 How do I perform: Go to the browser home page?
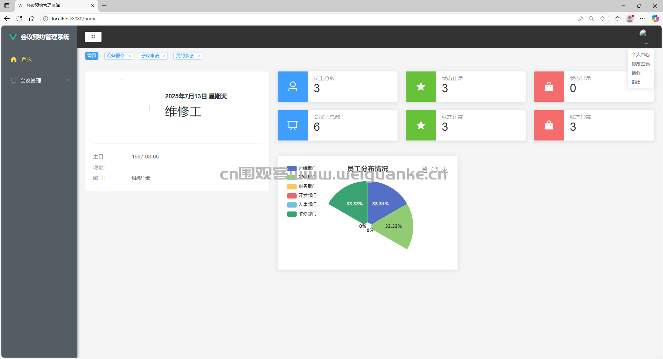32,19
